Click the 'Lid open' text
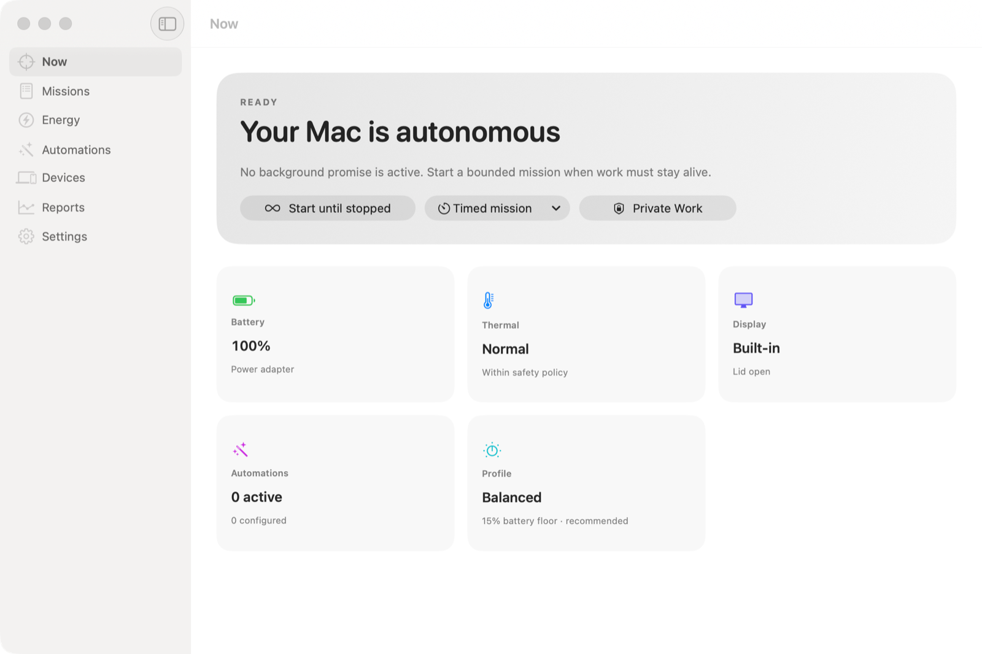 tap(751, 372)
